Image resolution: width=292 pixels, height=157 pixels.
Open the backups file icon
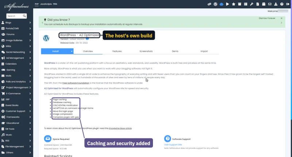click(x=258, y=4)
